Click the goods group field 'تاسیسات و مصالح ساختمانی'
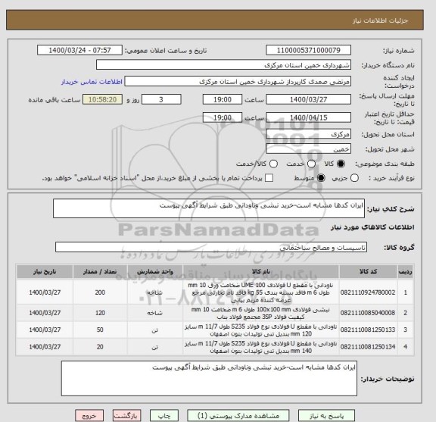The height and width of the screenshot is (422, 436). point(211,247)
